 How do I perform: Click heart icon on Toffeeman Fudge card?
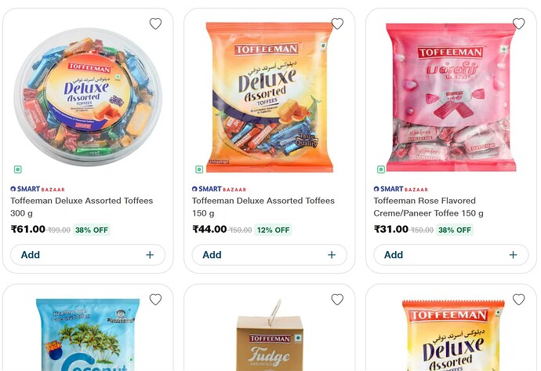pos(337,300)
